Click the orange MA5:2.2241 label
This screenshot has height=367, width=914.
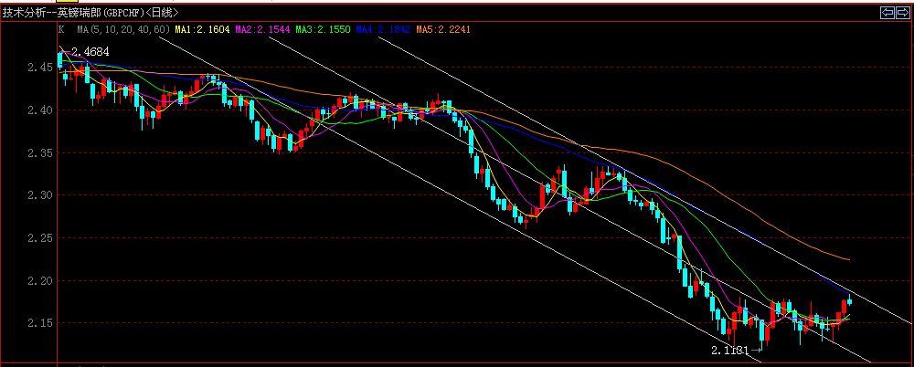(x=443, y=29)
